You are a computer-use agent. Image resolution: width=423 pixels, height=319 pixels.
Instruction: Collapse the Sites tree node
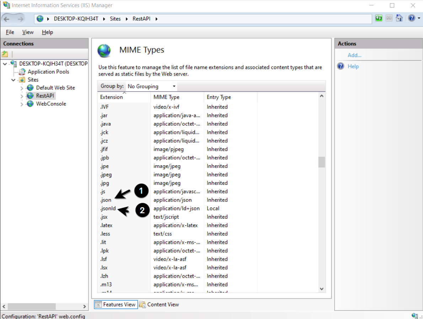coord(13,80)
